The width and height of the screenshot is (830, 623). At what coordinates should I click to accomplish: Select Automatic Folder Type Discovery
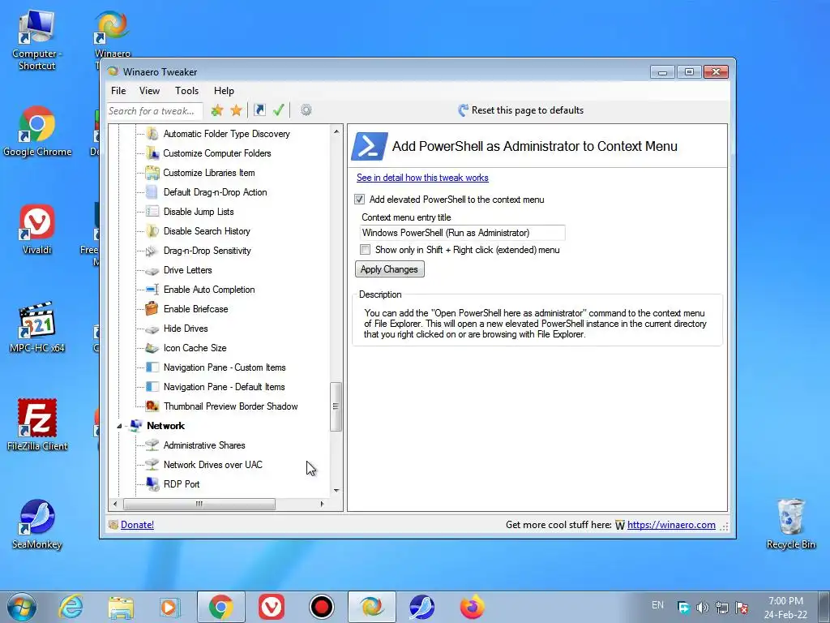[x=227, y=134]
